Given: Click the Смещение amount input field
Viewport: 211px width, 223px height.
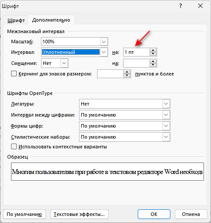Looking at the screenshot, I should [136, 63].
